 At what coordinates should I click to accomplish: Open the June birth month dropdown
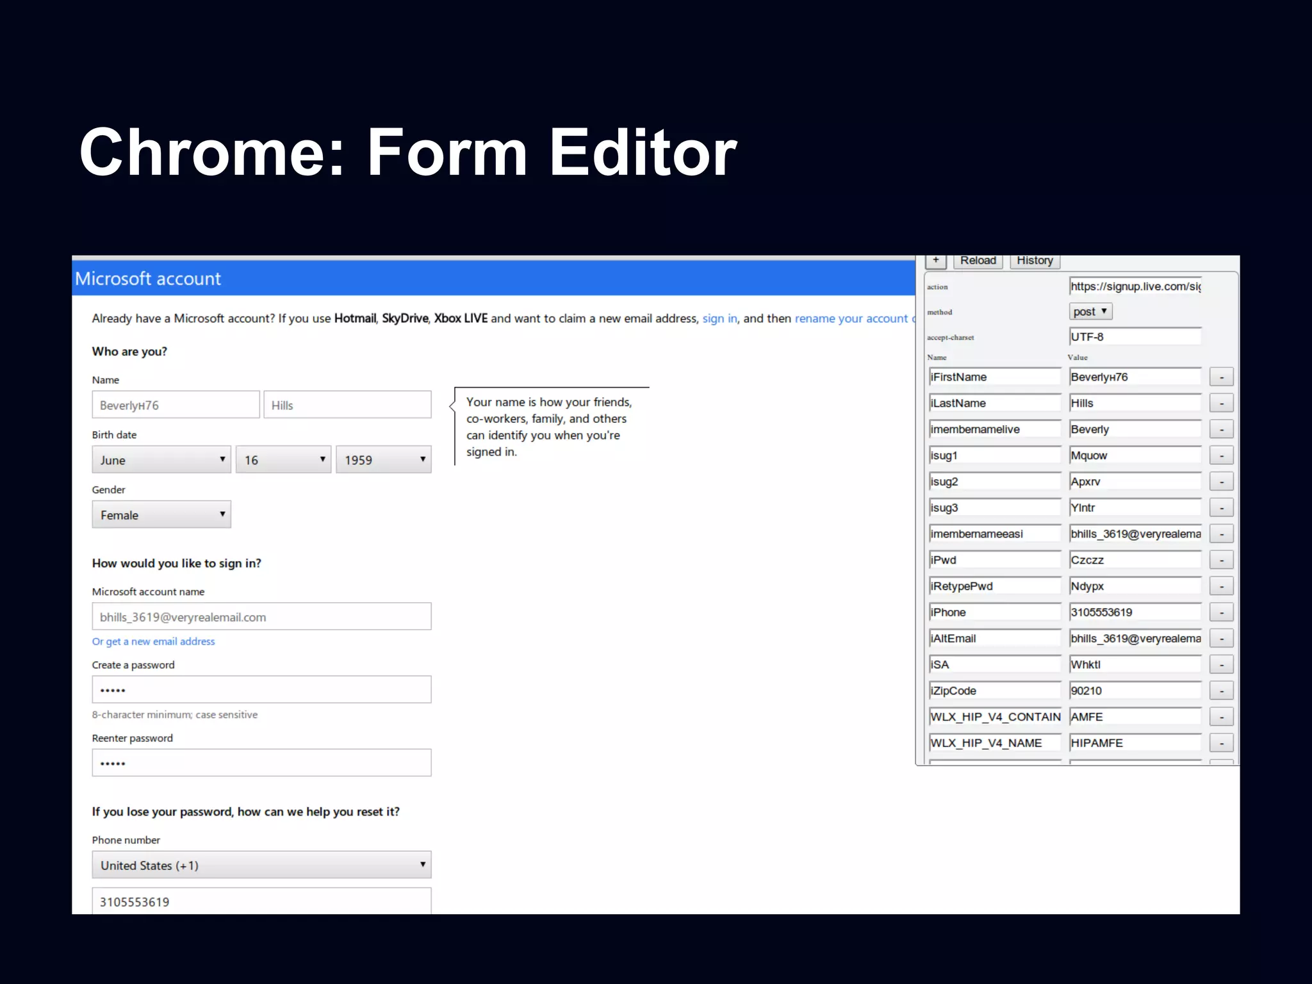[161, 459]
